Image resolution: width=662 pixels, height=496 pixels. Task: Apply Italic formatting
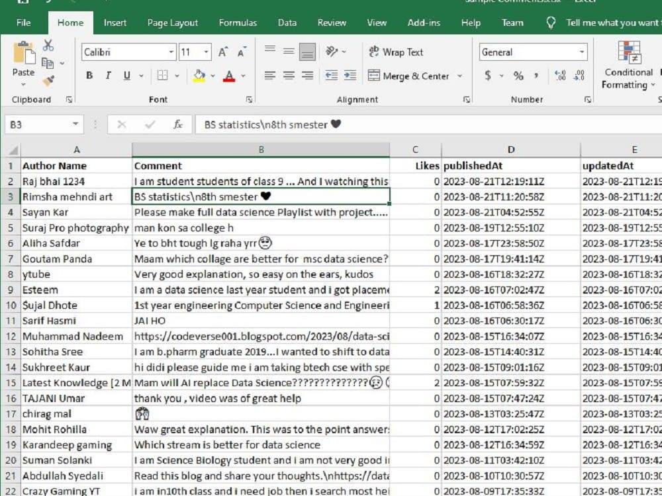coord(107,75)
